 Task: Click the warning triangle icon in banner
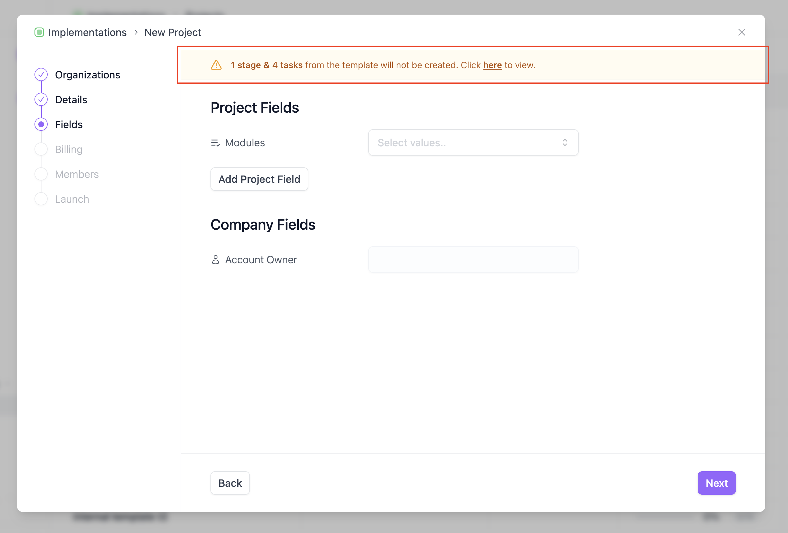(216, 65)
